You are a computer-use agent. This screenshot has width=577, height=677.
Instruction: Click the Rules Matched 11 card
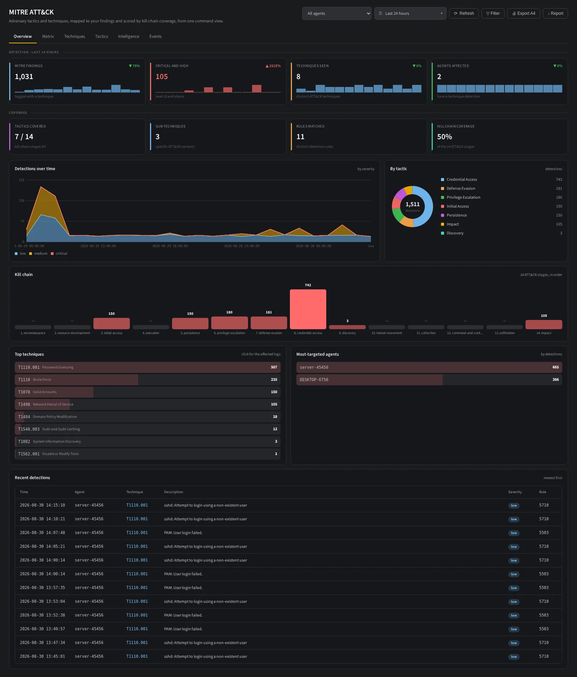[x=359, y=137]
